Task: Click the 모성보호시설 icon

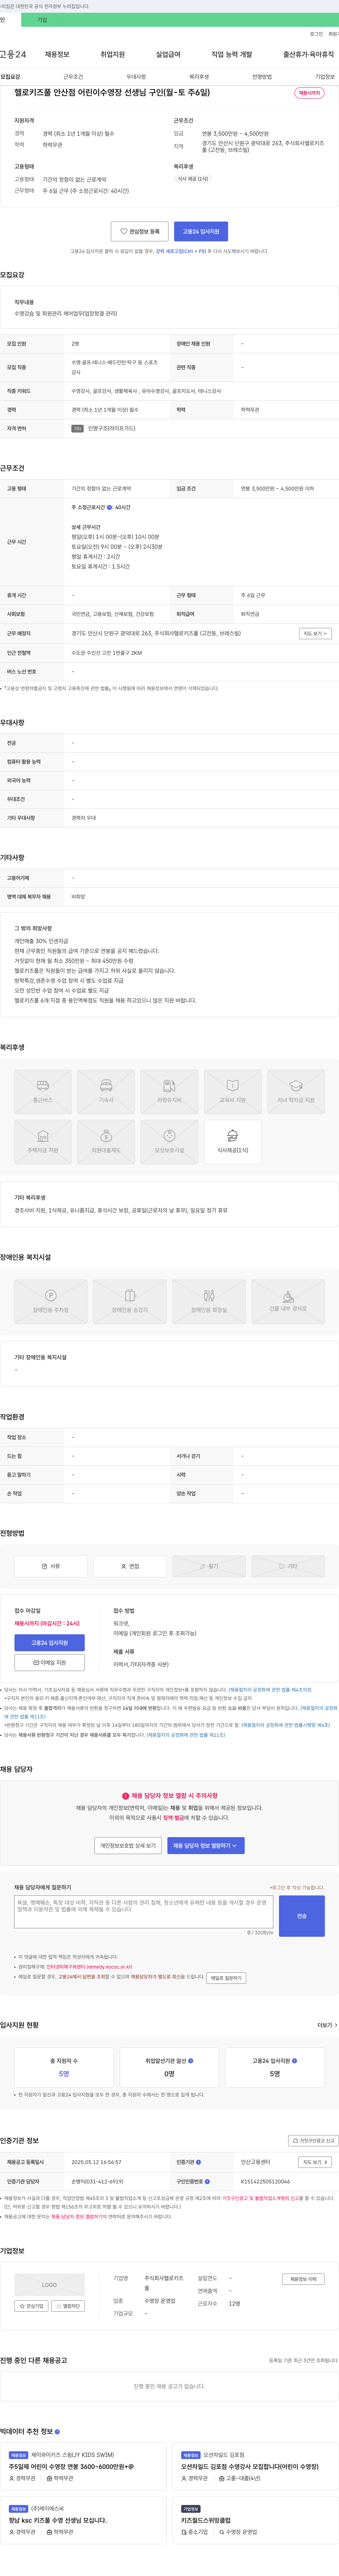Action: (x=169, y=1142)
